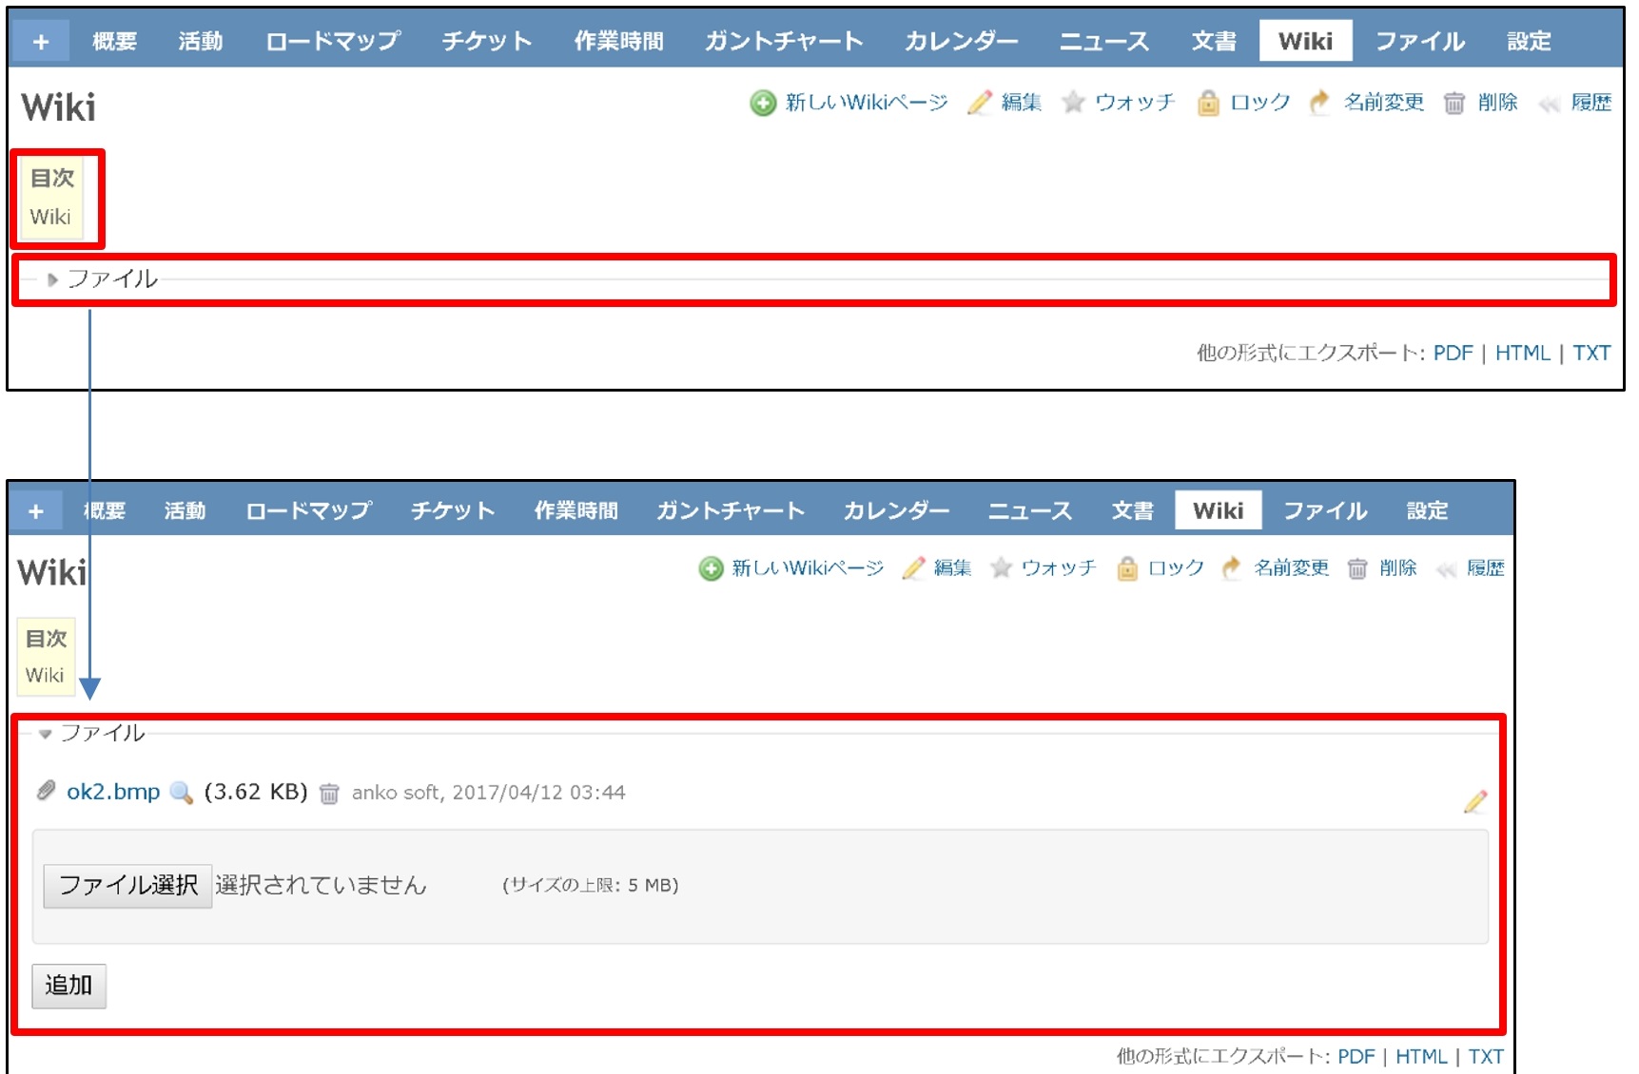Click ファイル選択 to choose a file
1639x1074 pixels.
[x=127, y=884]
